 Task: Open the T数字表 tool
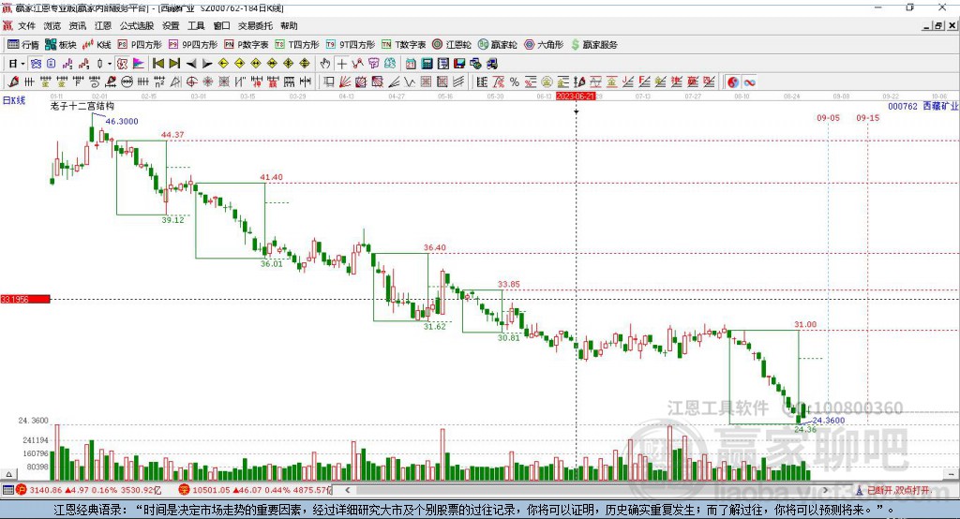click(x=403, y=45)
